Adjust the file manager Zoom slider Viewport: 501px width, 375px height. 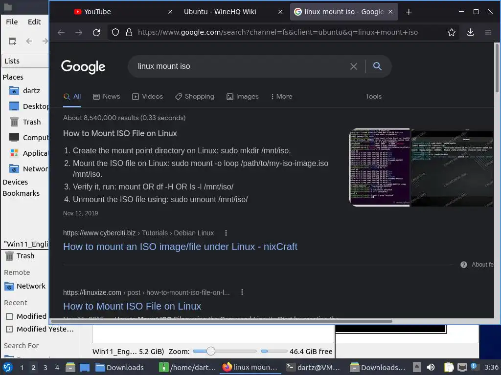click(224, 351)
